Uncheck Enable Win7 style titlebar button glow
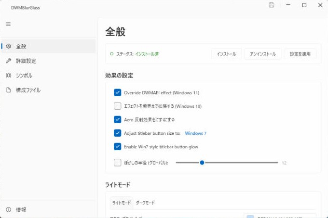The width and height of the screenshot is (328, 218). click(x=117, y=147)
